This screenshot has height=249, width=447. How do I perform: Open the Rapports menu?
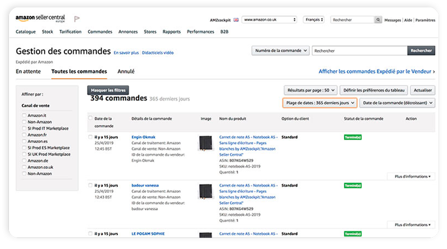click(172, 32)
